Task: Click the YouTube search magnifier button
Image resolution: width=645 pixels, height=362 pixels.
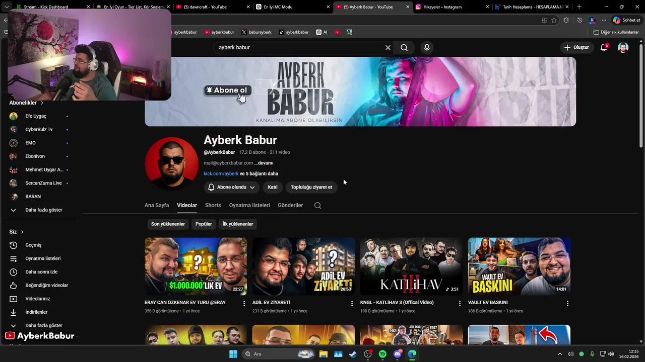Action: click(x=404, y=47)
